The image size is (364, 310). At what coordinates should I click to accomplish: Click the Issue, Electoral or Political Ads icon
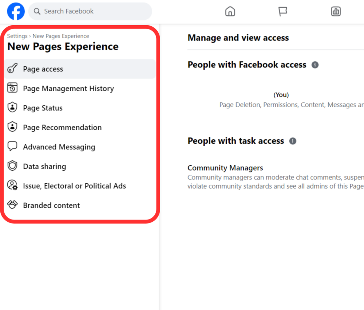click(x=12, y=186)
